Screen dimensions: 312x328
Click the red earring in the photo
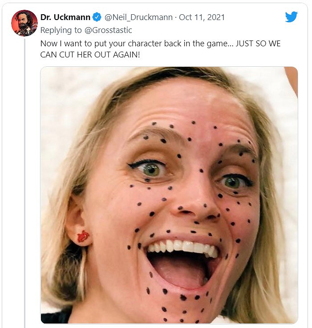click(x=83, y=236)
